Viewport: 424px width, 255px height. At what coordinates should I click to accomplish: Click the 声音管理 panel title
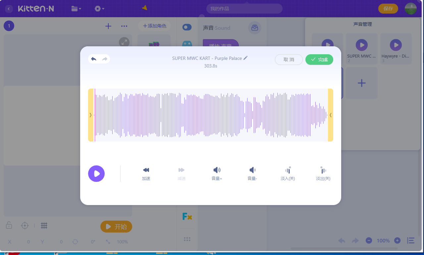[363, 24]
